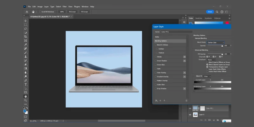Open the Knockout dropdown
The height and width of the screenshot is (127, 254).
coord(211,60)
